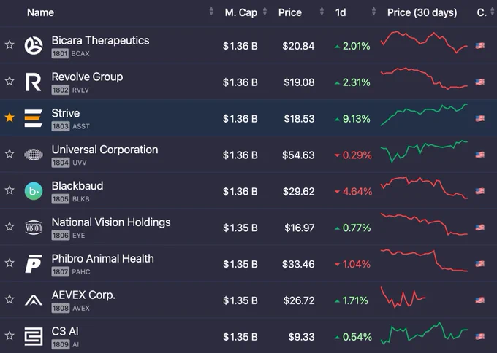Image resolution: width=497 pixels, height=353 pixels.
Task: Open the Universal Corporation company link
Action: (105, 150)
